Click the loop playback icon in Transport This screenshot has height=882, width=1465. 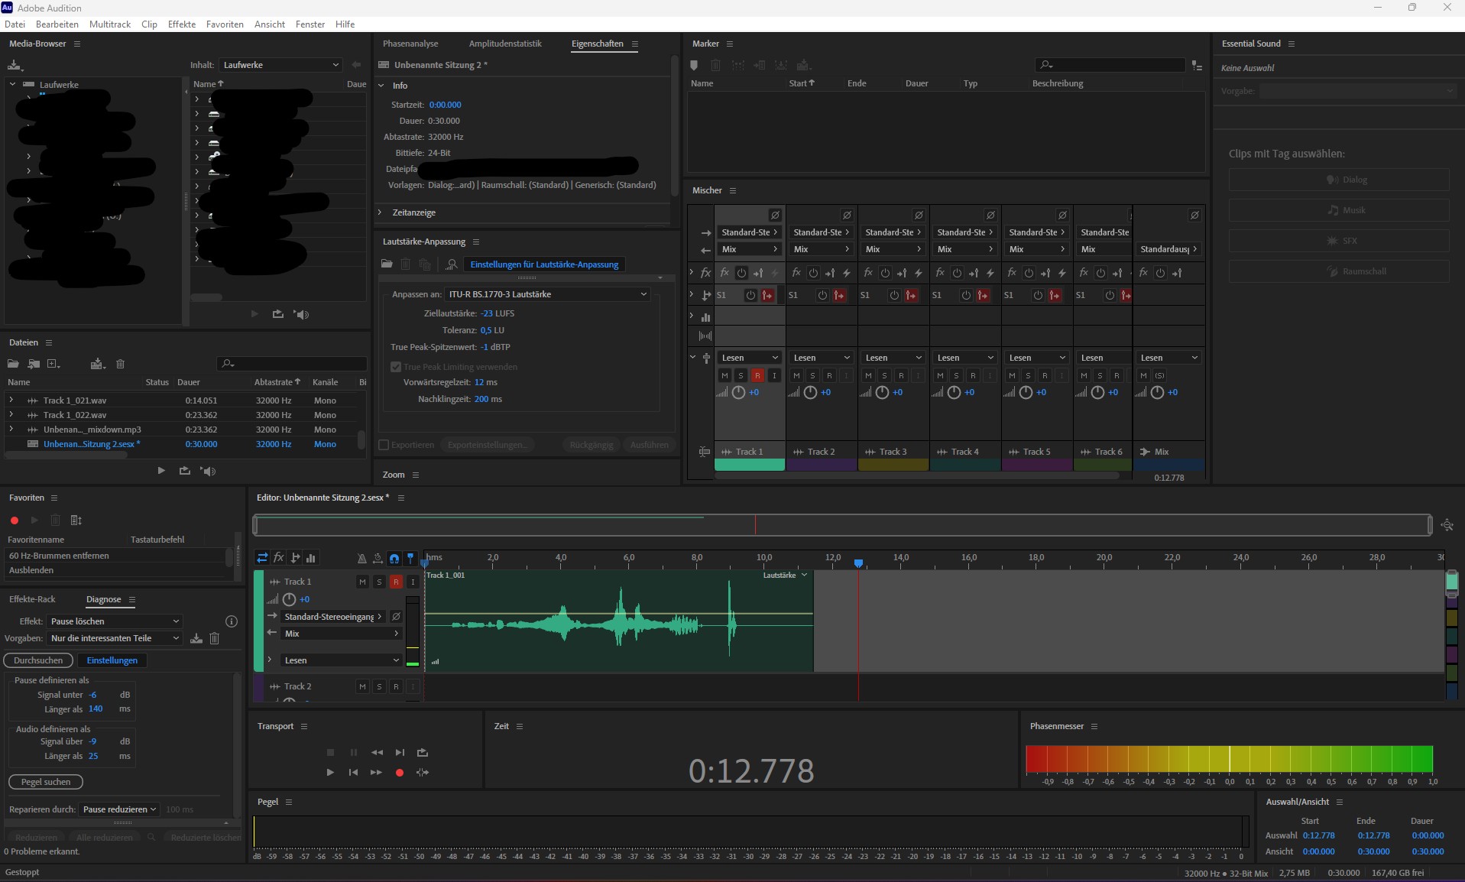[422, 753]
